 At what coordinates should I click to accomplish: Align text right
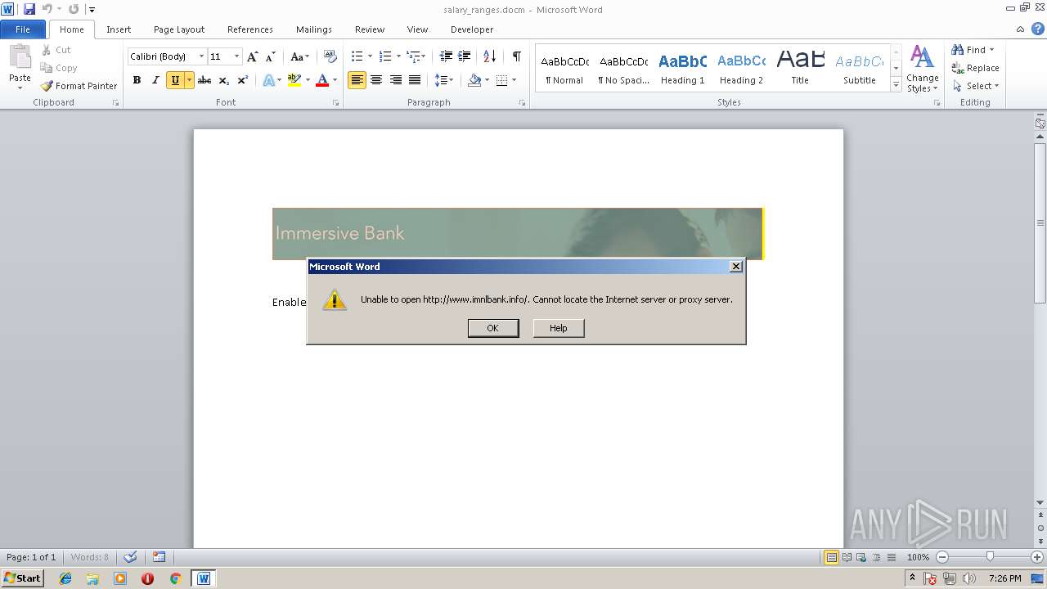tap(396, 80)
